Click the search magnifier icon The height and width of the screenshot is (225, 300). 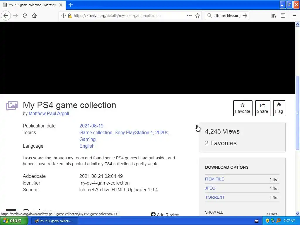click(x=210, y=16)
